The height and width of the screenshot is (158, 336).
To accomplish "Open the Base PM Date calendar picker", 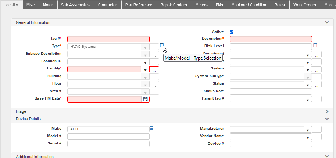I will [x=145, y=99].
